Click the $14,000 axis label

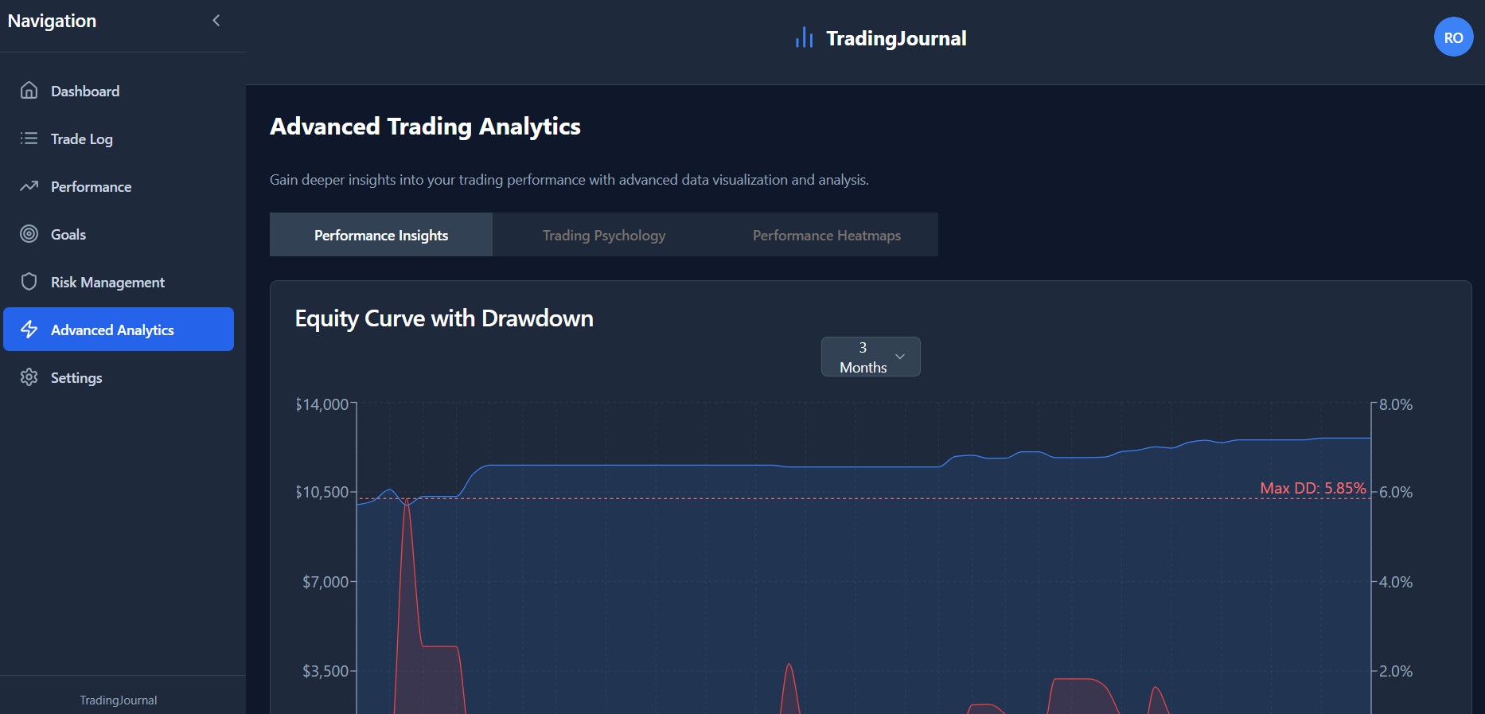322,404
